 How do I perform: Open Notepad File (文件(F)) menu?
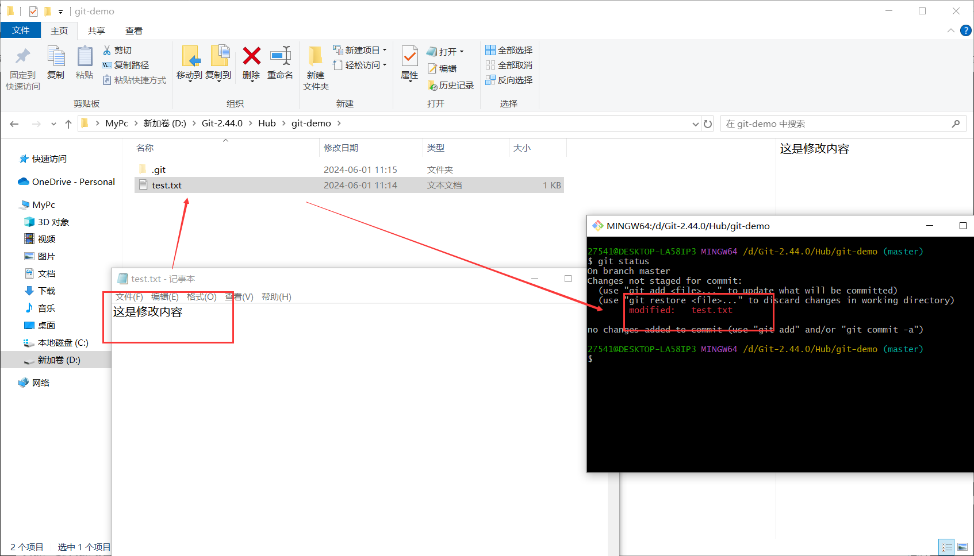click(x=129, y=296)
